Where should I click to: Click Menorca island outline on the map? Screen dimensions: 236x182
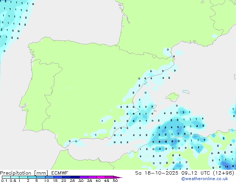point(186,92)
